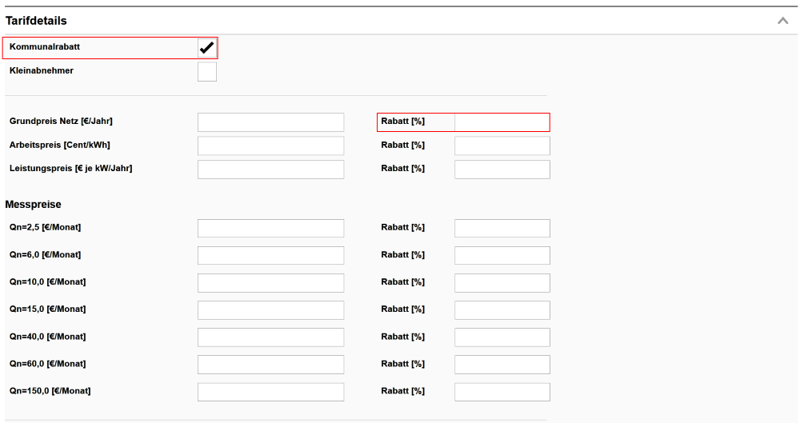
Task: Uncheck the Kommunalrabatt checkbox
Action: click(x=206, y=48)
